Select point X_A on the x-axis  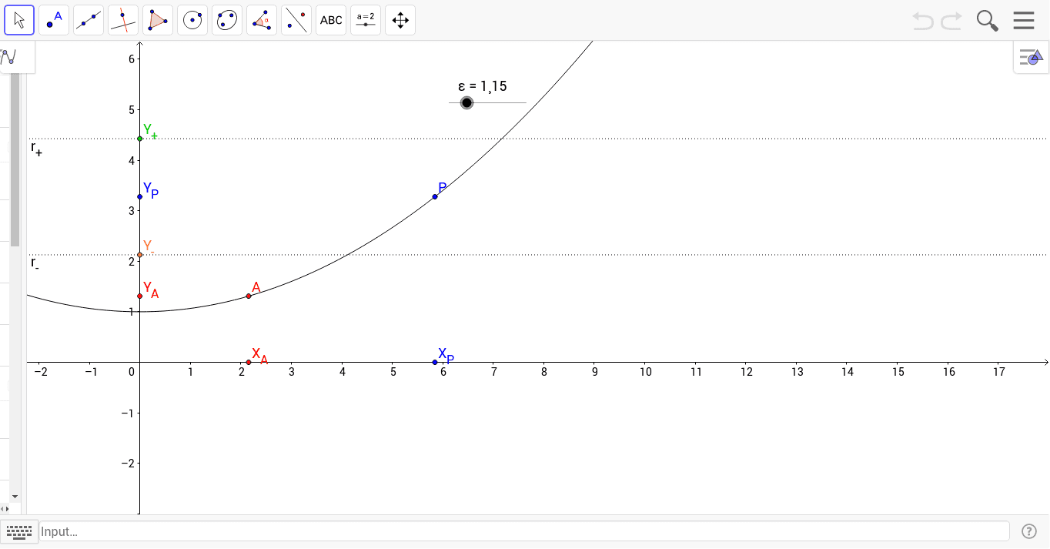(x=249, y=362)
